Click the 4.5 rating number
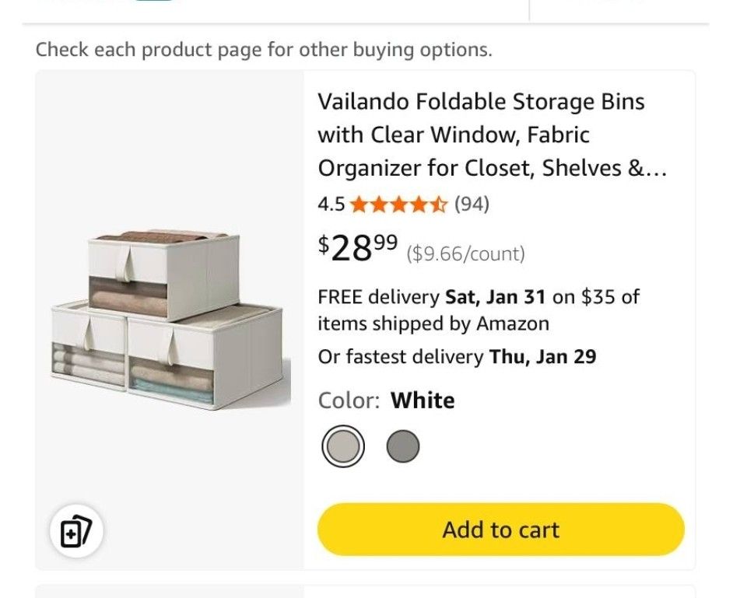Screen dimensions: 740x598 (331, 205)
